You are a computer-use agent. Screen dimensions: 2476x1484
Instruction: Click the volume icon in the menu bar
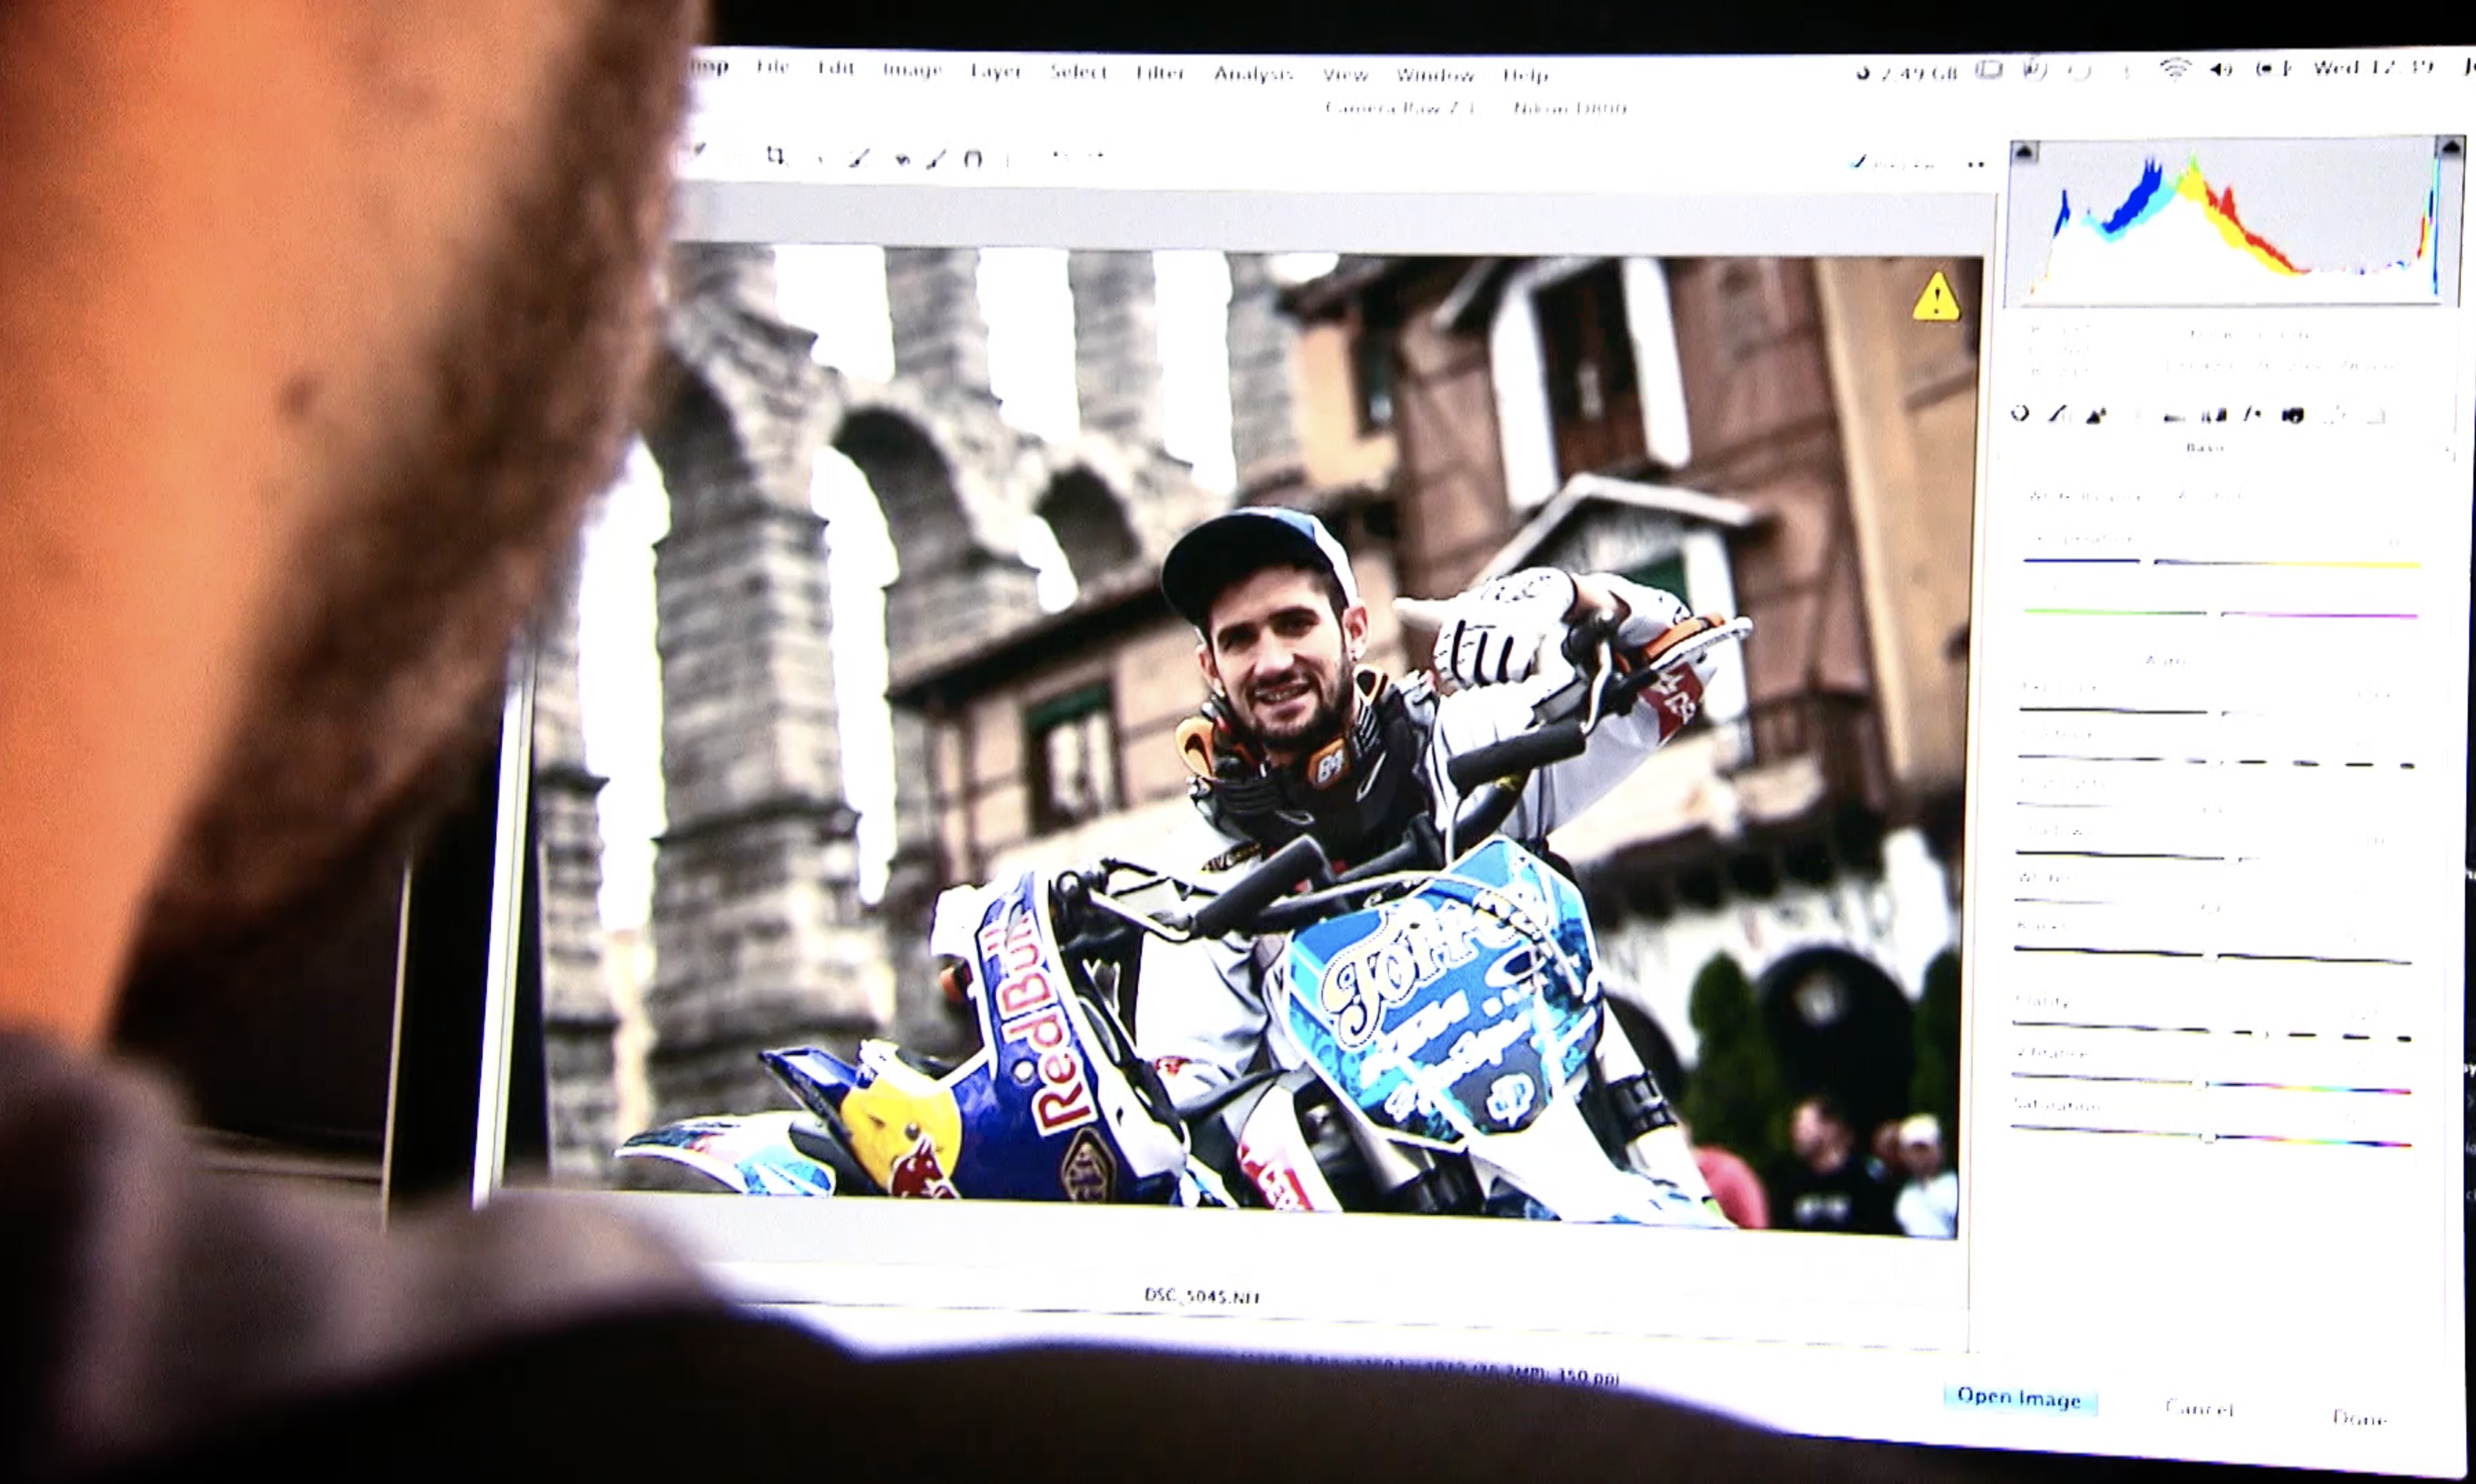(2220, 68)
